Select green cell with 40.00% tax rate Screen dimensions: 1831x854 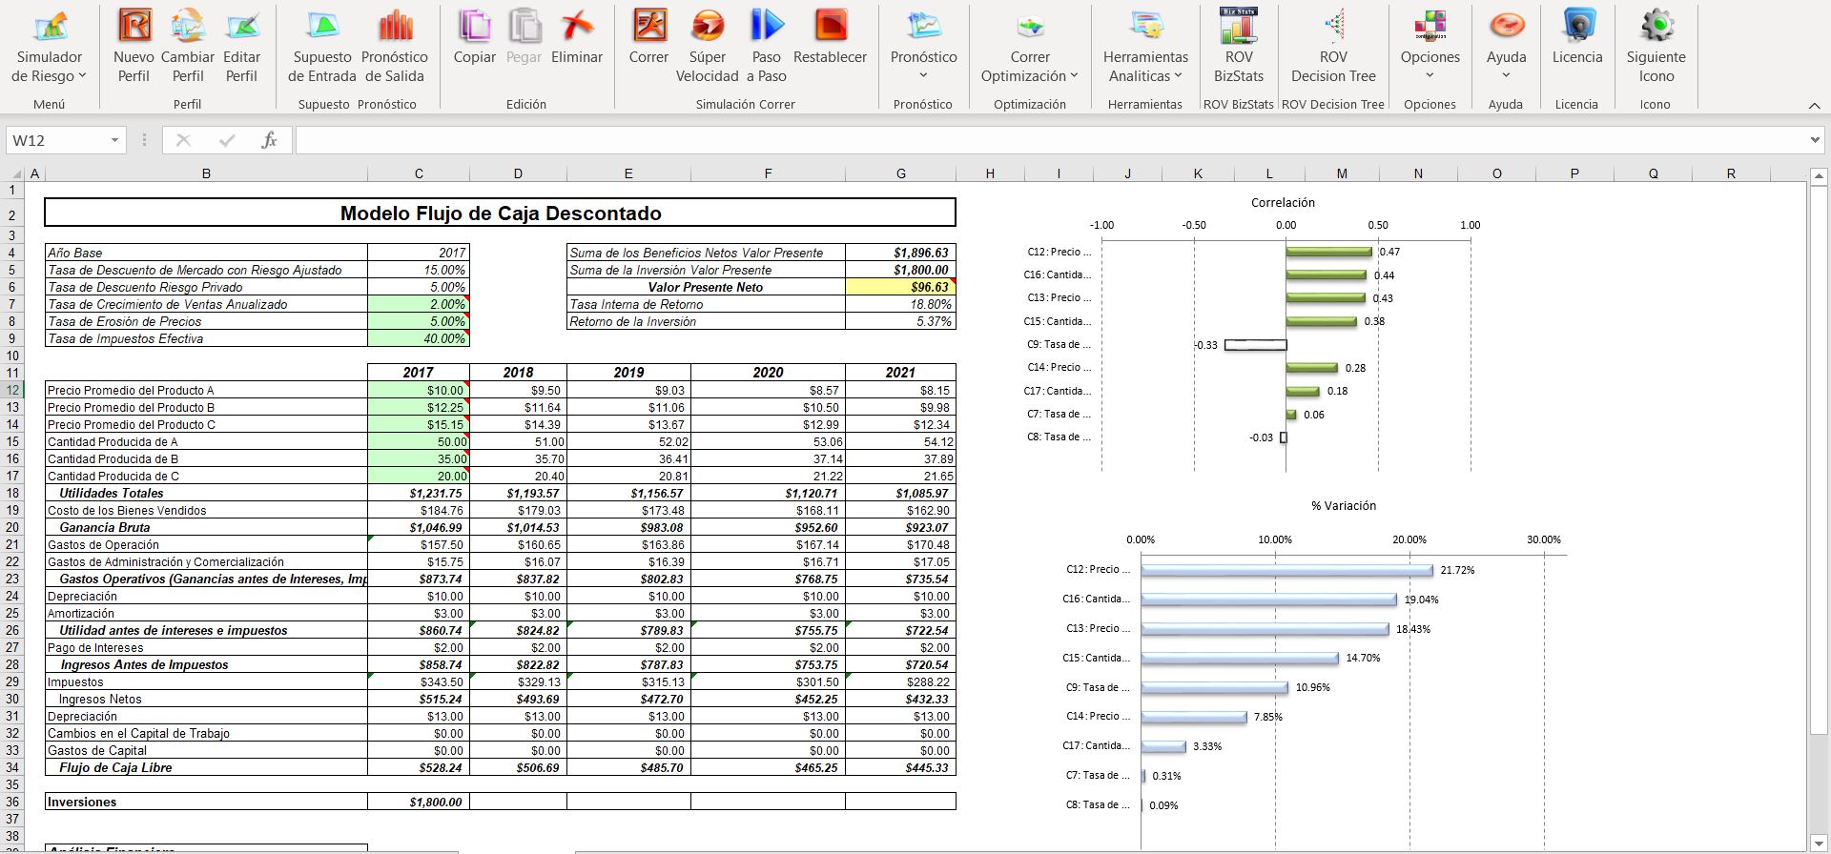[419, 338]
